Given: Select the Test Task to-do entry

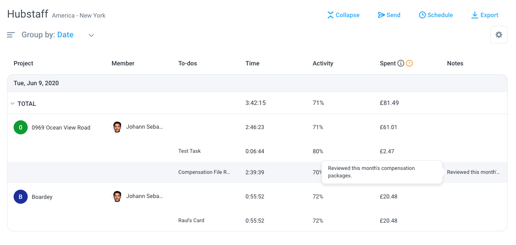Looking at the screenshot, I should [x=190, y=151].
